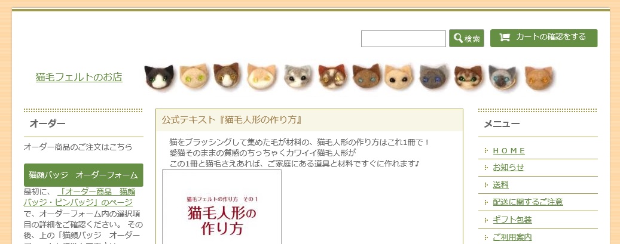Open the お知らせ menu item
This screenshot has height=244, width=620.
[508, 168]
